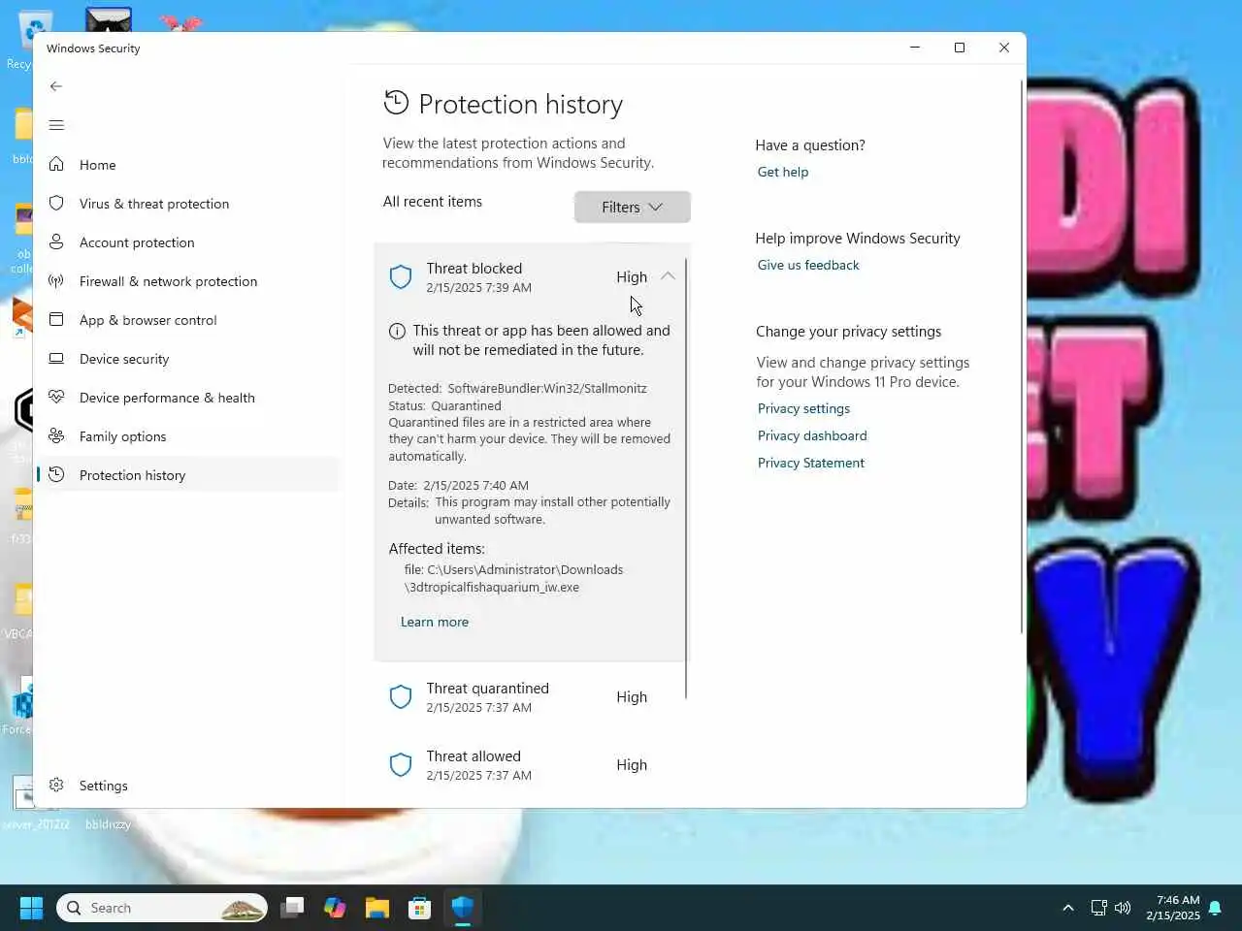Go to Family options

(188, 436)
